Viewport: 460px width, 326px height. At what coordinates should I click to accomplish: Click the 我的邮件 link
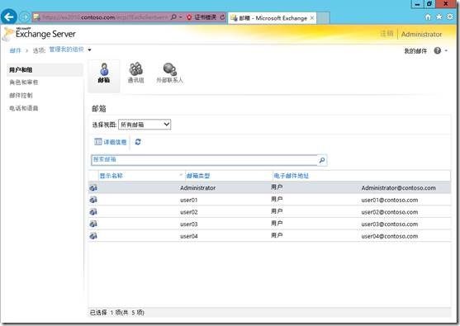pos(415,51)
